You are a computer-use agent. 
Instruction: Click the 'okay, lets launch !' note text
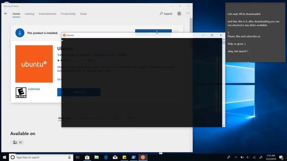tap(238, 51)
